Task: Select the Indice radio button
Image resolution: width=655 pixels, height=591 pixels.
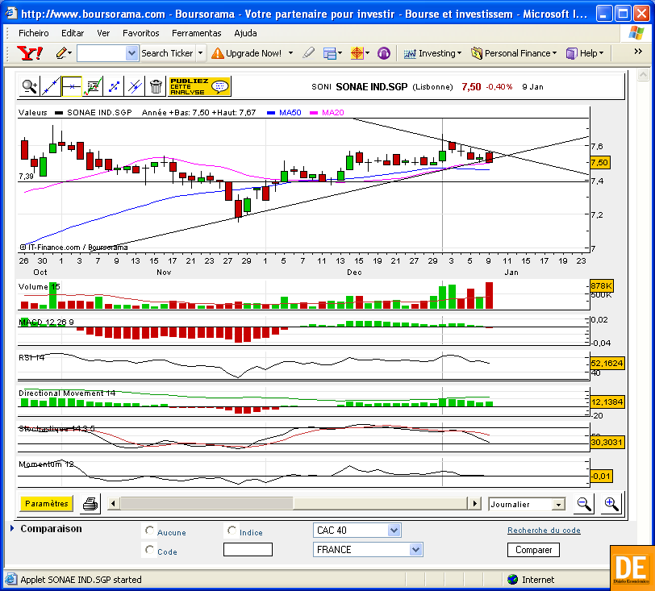Action: pyautogui.click(x=232, y=531)
